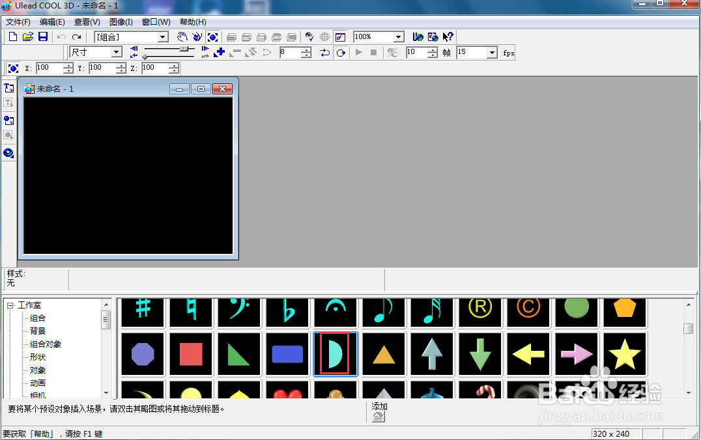The height and width of the screenshot is (440, 701).
Task: Open the 文件(F) menu
Action: pos(18,22)
